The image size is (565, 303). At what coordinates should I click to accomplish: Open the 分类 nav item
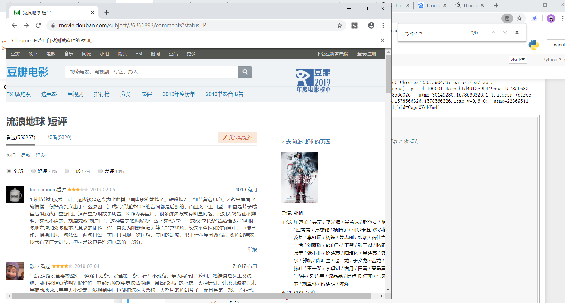pos(125,94)
